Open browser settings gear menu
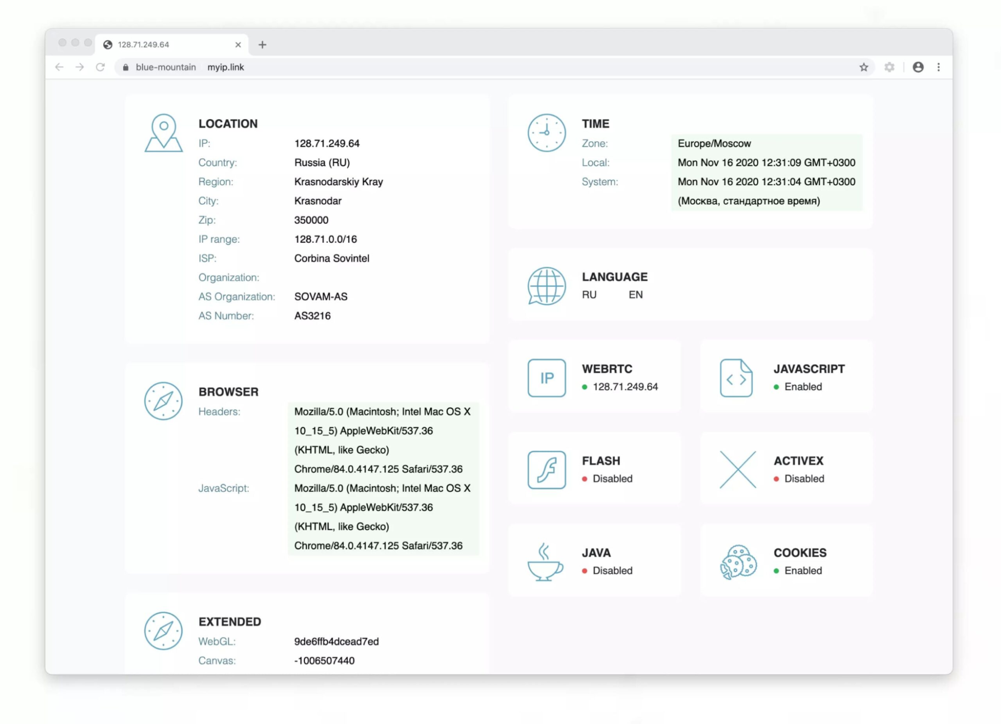The image size is (1001, 724). point(889,67)
